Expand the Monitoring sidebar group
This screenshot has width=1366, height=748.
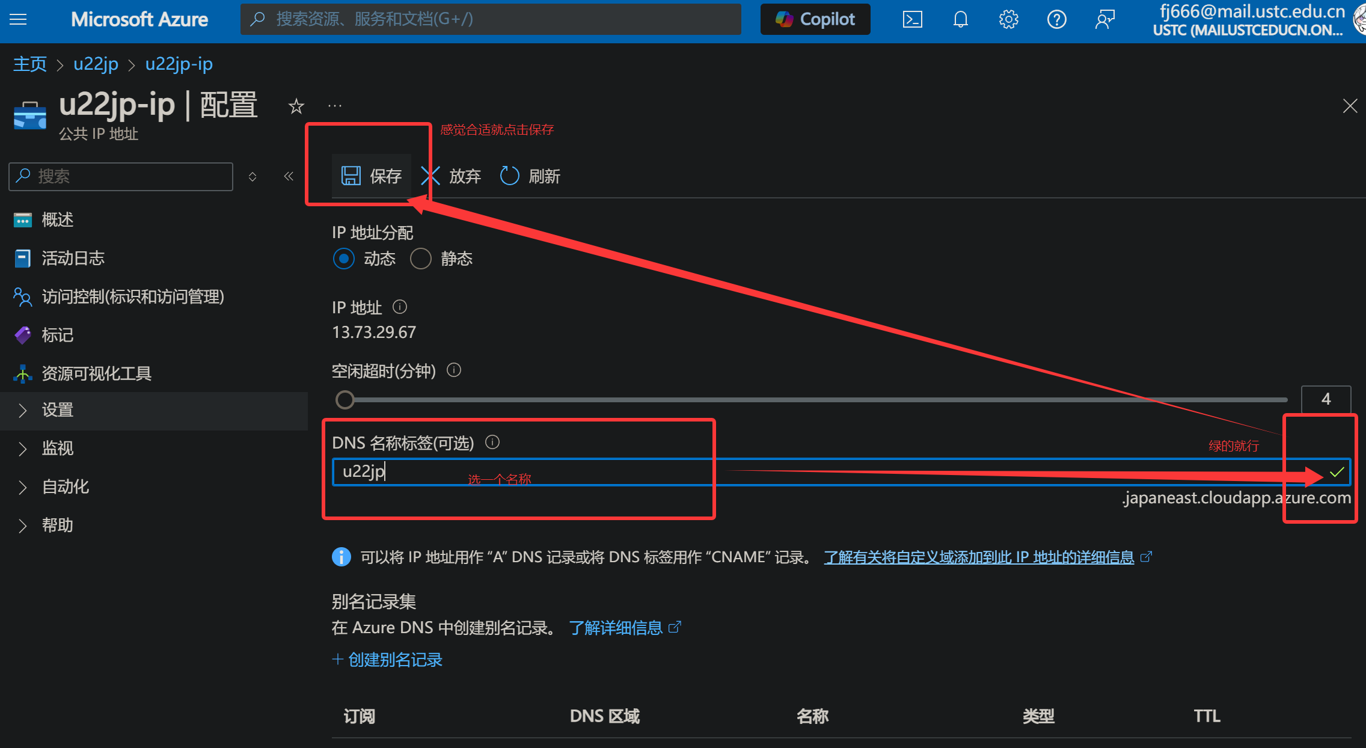pos(57,449)
